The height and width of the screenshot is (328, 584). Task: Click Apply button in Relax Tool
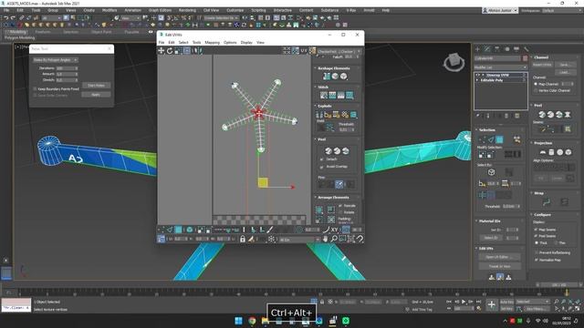tap(96, 95)
